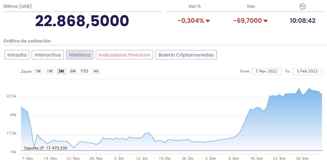The image size is (327, 165).
Task: Click the red down arrow beside -69,7000
Action: [265, 21]
